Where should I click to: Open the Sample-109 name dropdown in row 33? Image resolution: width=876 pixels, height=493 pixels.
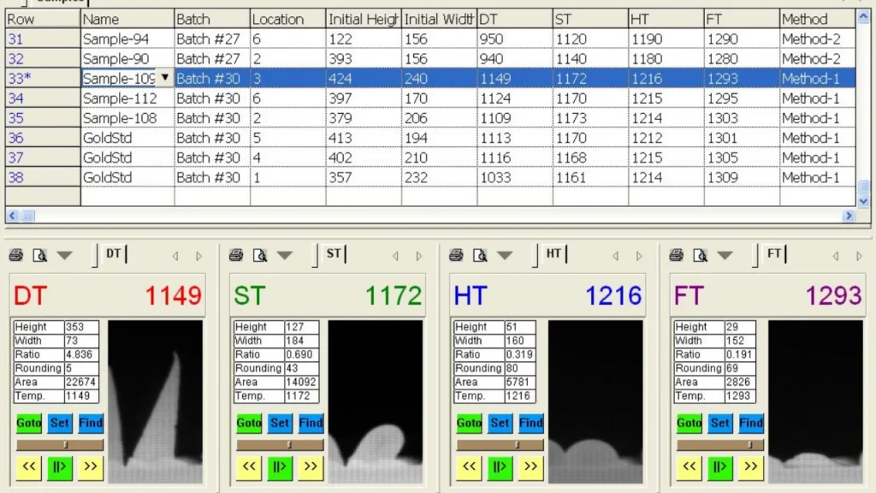coord(165,78)
